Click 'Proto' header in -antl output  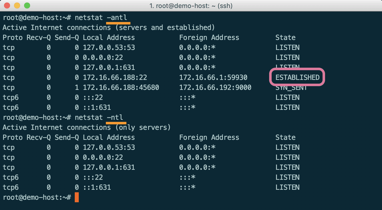(x=13, y=38)
